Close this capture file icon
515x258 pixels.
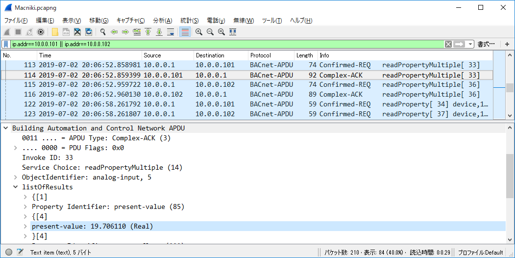tap(77, 32)
